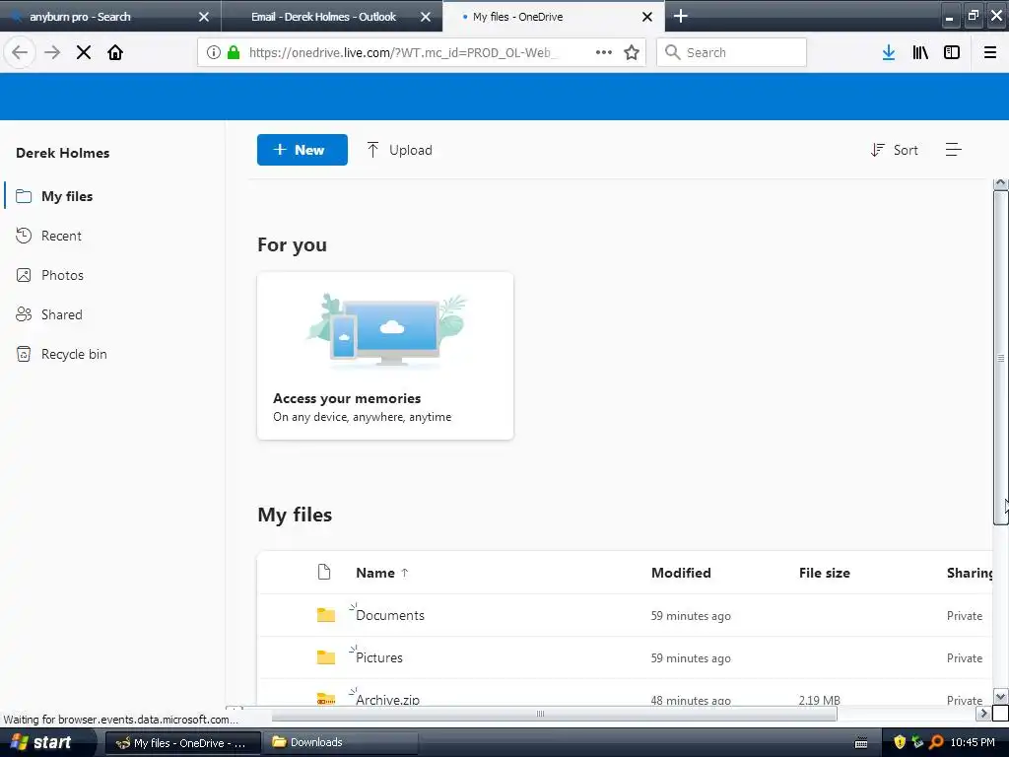Viewport: 1009px width, 757px height.
Task: Switch to the Downloads taskbar window
Action: point(340,742)
